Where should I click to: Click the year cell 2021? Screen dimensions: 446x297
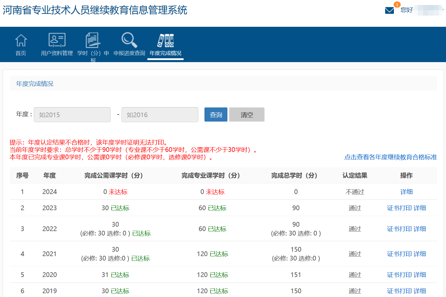click(49, 254)
